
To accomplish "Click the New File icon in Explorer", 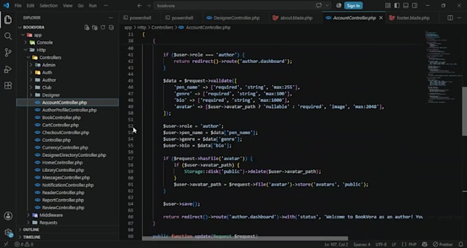I will (87, 27).
